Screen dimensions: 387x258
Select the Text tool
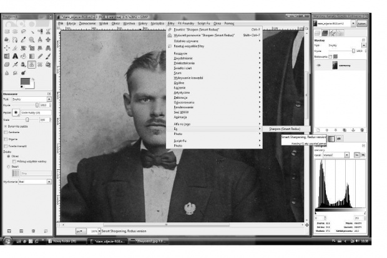click(x=15, y=56)
